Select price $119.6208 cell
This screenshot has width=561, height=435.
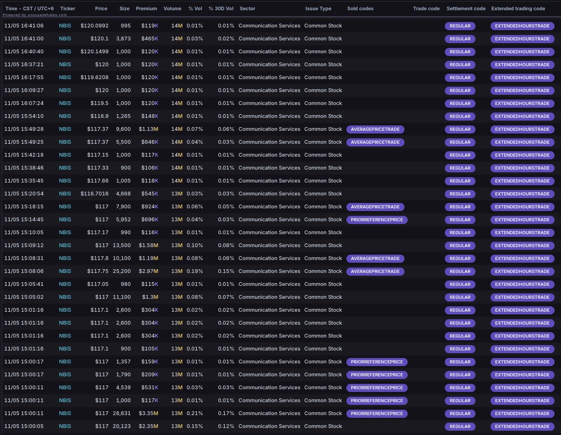95,78
